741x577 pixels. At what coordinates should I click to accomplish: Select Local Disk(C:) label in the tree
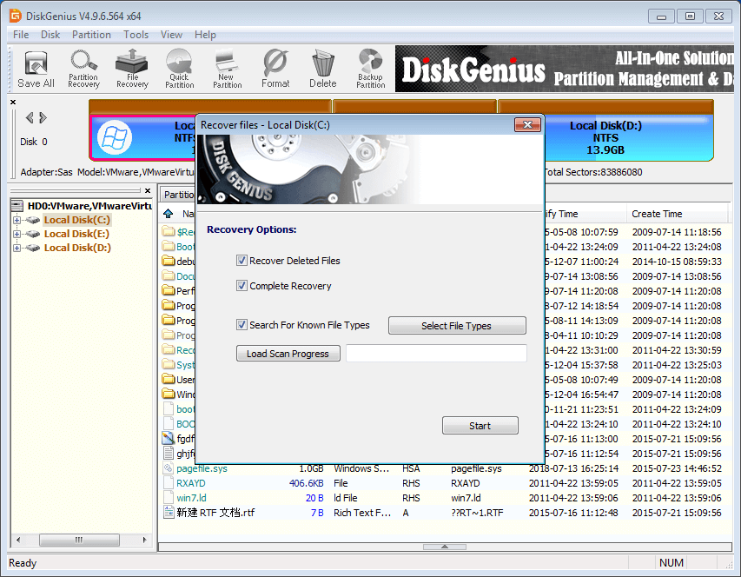pyautogui.click(x=77, y=220)
